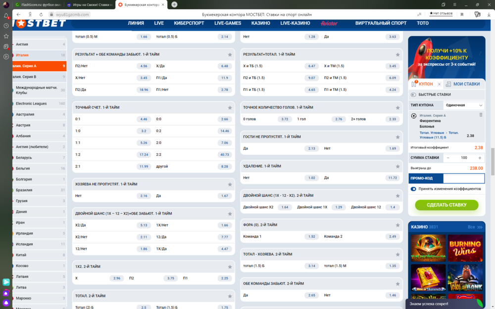Delete the Фиорентина bet with the trash icon

click(x=481, y=115)
